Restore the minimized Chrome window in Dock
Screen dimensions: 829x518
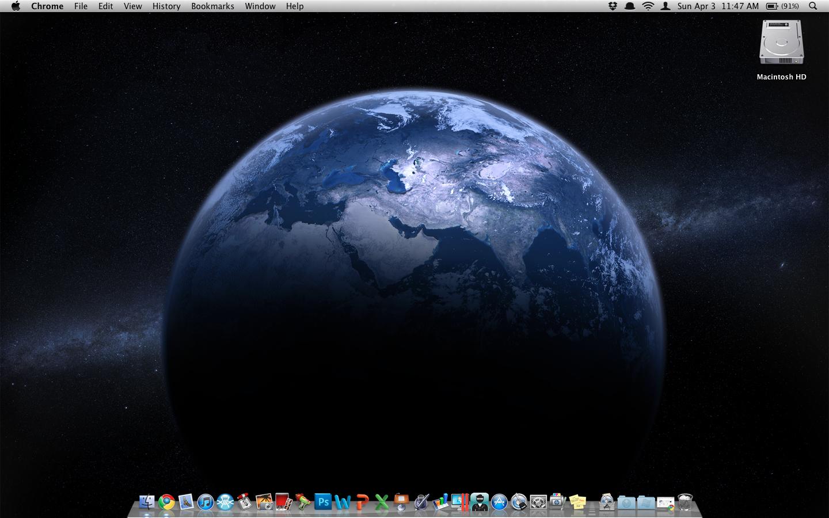(x=666, y=503)
